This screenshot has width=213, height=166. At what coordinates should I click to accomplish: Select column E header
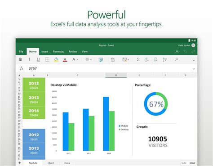point(139,75)
